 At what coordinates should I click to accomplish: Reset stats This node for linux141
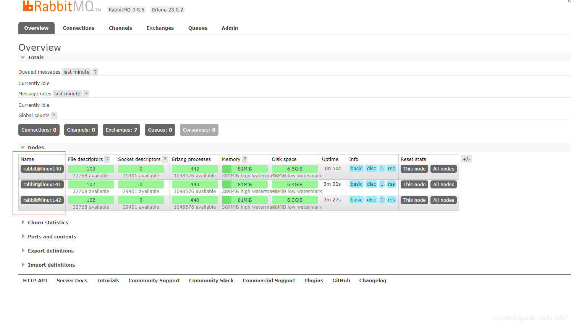(x=414, y=185)
